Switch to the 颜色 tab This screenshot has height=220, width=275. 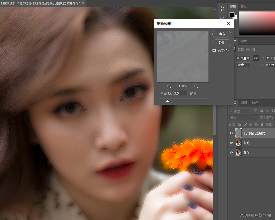(x=233, y=6)
